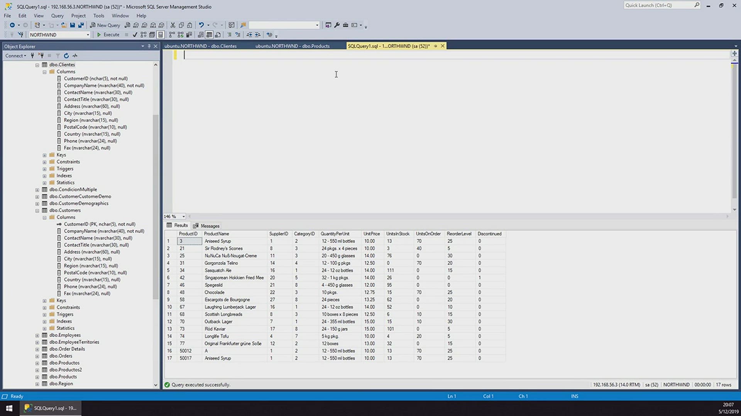Toggle the IntelliSense Enabled icon
741x416 pixels.
point(161,35)
